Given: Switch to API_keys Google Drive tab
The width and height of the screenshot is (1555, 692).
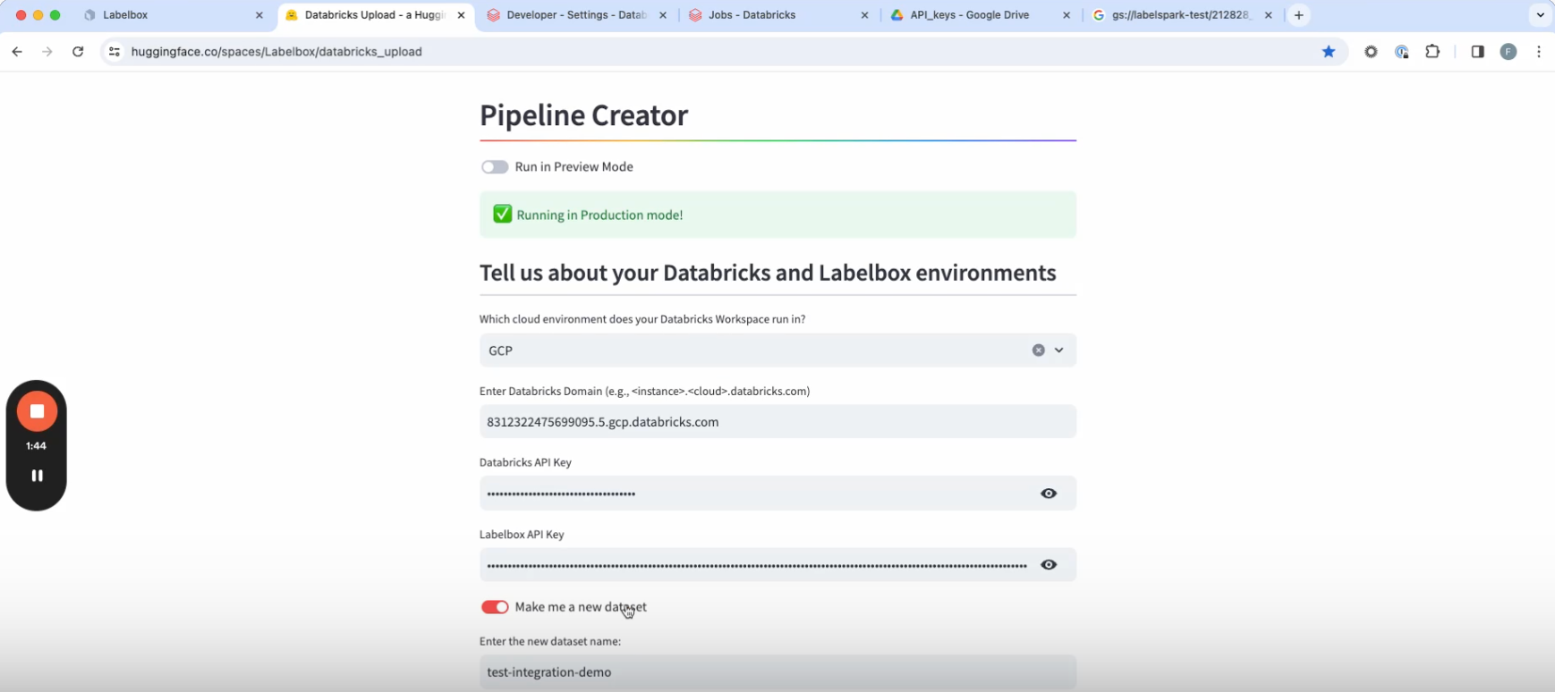Looking at the screenshot, I should 981,15.
